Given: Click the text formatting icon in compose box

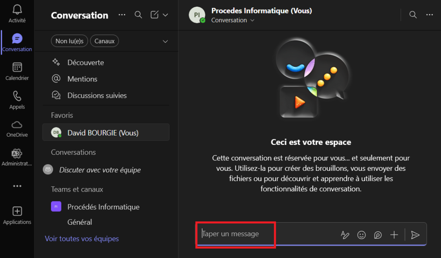Looking at the screenshot, I should tap(345, 235).
